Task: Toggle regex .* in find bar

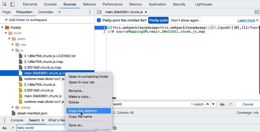Action: pyautogui.click(x=230, y=104)
